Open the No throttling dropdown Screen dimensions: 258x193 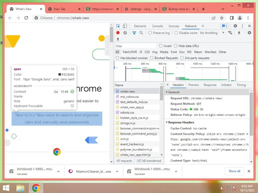pyautogui.click(x=212, y=33)
